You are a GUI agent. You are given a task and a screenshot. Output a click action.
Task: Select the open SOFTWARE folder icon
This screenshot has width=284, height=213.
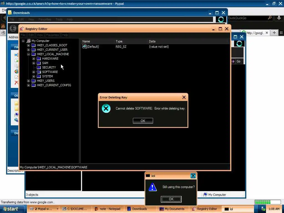[39, 72]
